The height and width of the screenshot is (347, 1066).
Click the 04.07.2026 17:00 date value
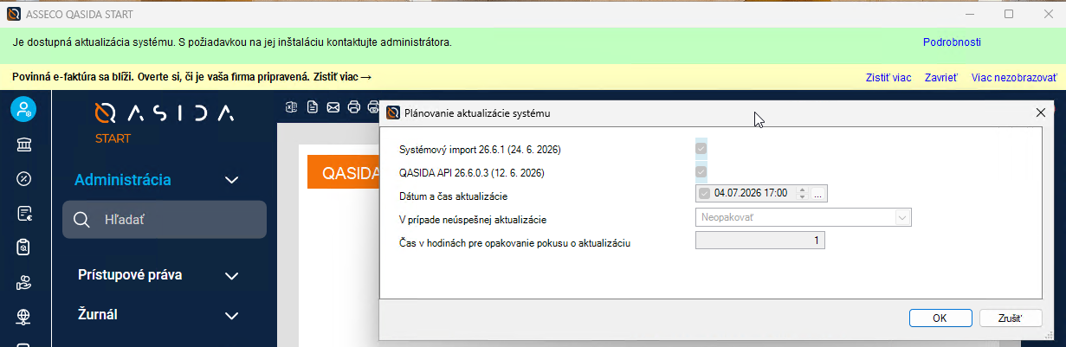point(750,193)
